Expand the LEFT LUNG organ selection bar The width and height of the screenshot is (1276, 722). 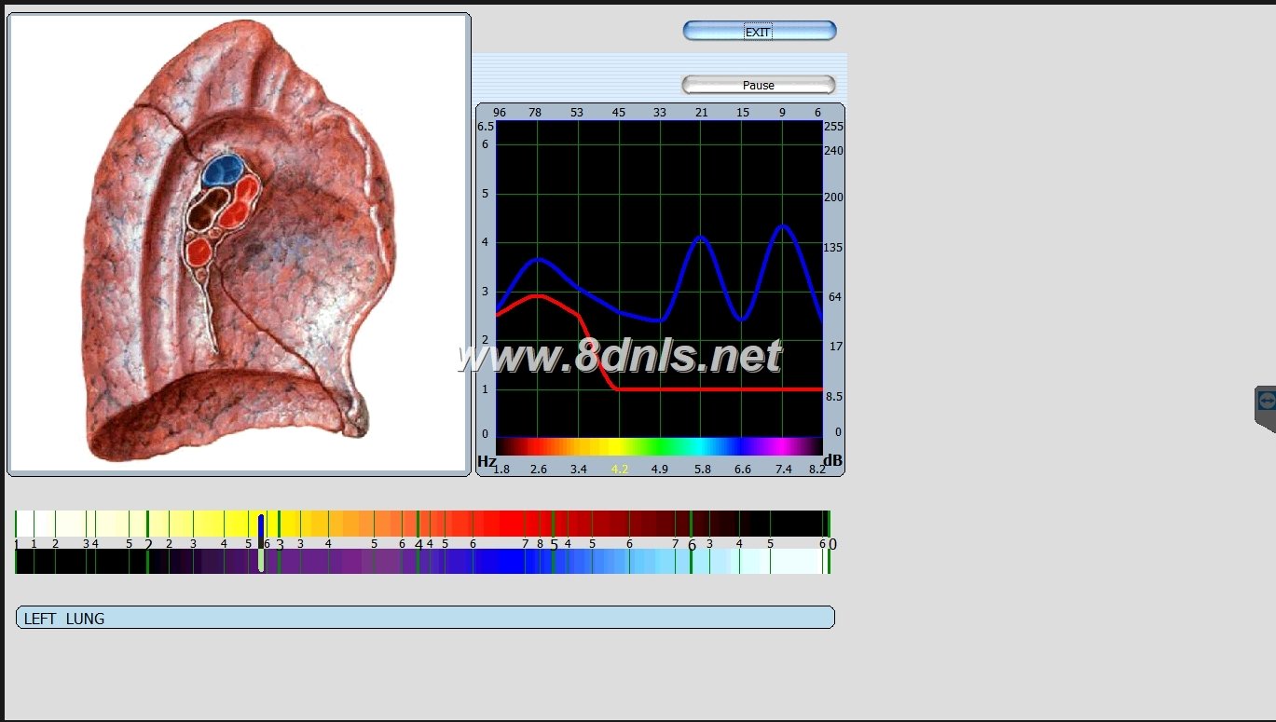pyautogui.click(x=424, y=617)
